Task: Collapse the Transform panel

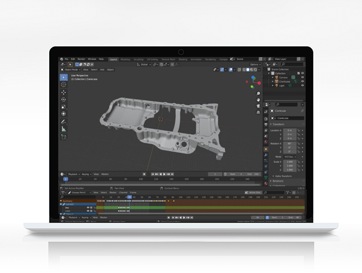Action: (x=278, y=124)
